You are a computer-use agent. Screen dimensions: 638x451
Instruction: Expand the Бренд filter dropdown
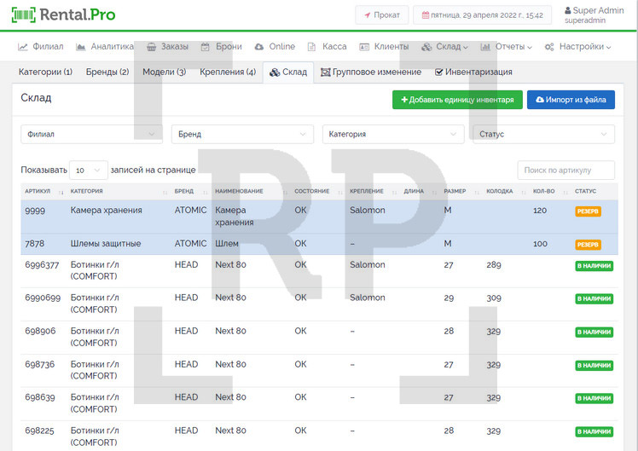(x=242, y=134)
